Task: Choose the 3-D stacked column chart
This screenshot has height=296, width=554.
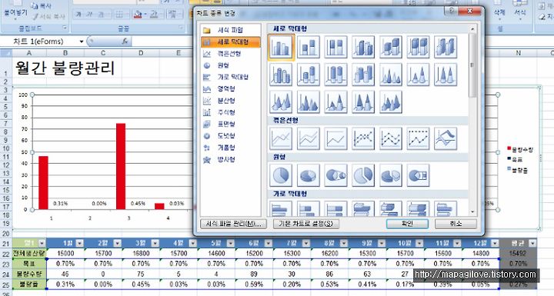Action: [391, 47]
